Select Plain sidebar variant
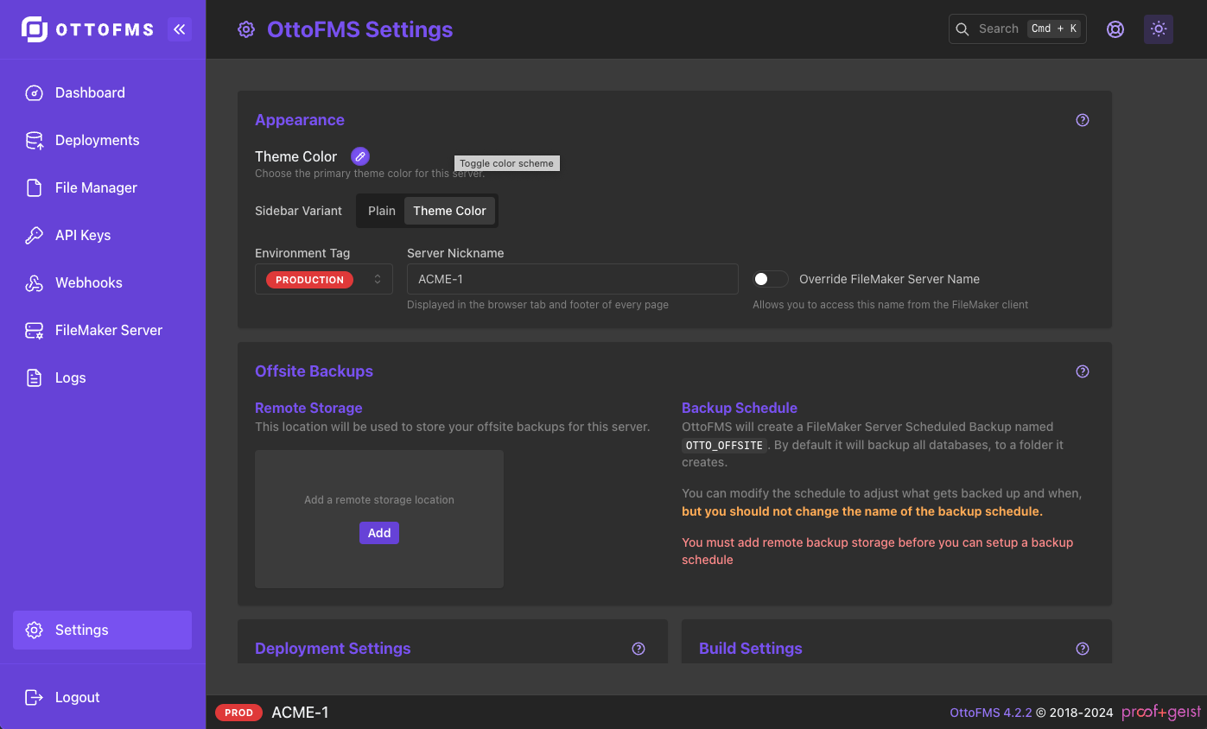 click(x=382, y=211)
